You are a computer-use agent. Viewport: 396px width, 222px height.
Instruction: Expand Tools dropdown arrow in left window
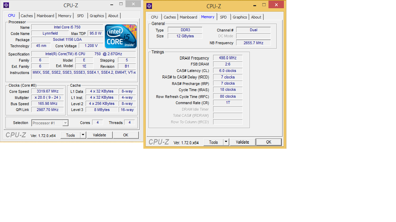coord(83,135)
